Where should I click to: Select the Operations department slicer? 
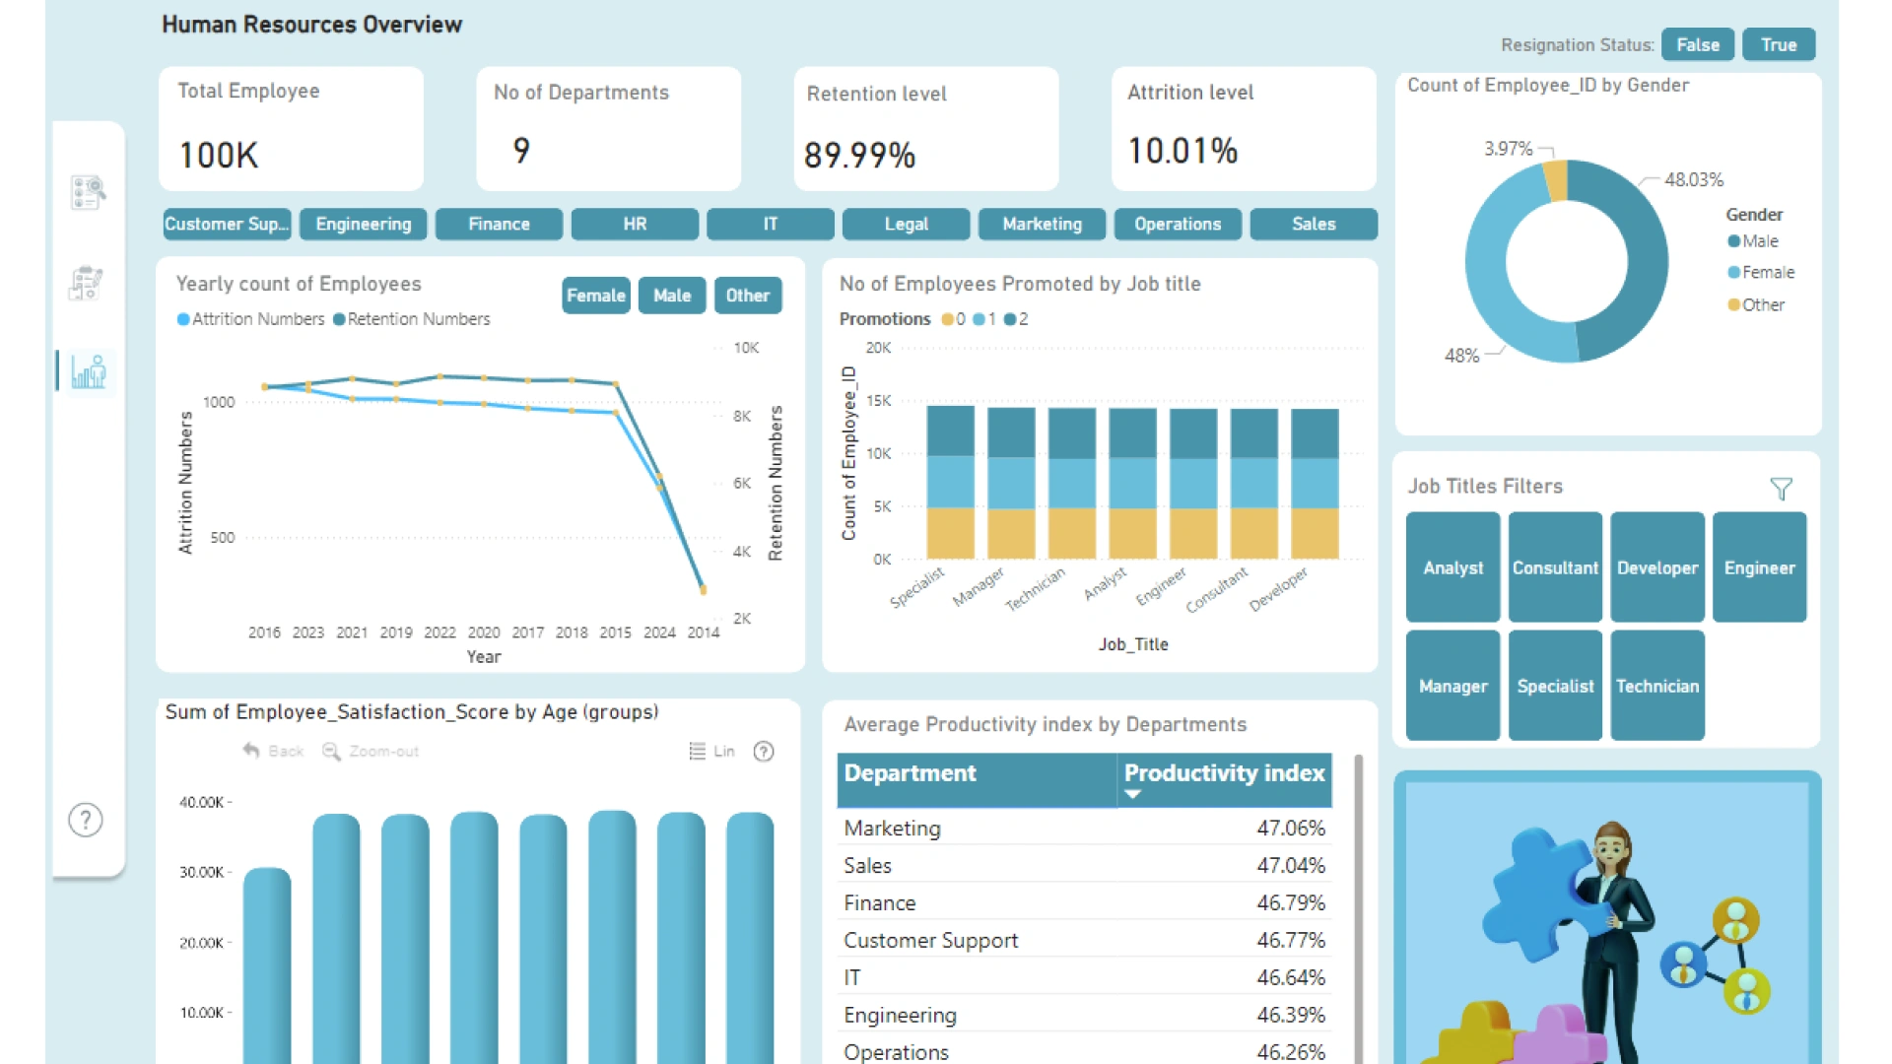click(x=1178, y=224)
